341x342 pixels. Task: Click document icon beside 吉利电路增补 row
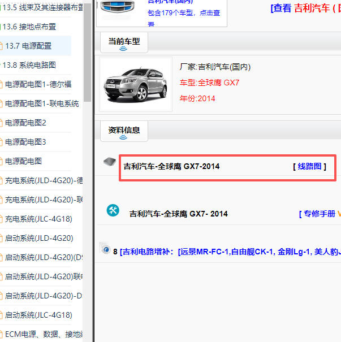point(105,248)
